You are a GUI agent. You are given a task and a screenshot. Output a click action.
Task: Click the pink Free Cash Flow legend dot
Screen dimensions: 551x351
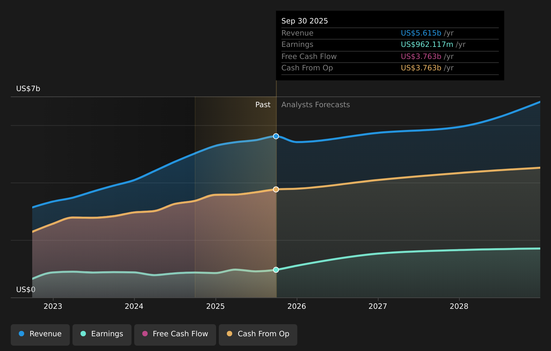pos(144,334)
